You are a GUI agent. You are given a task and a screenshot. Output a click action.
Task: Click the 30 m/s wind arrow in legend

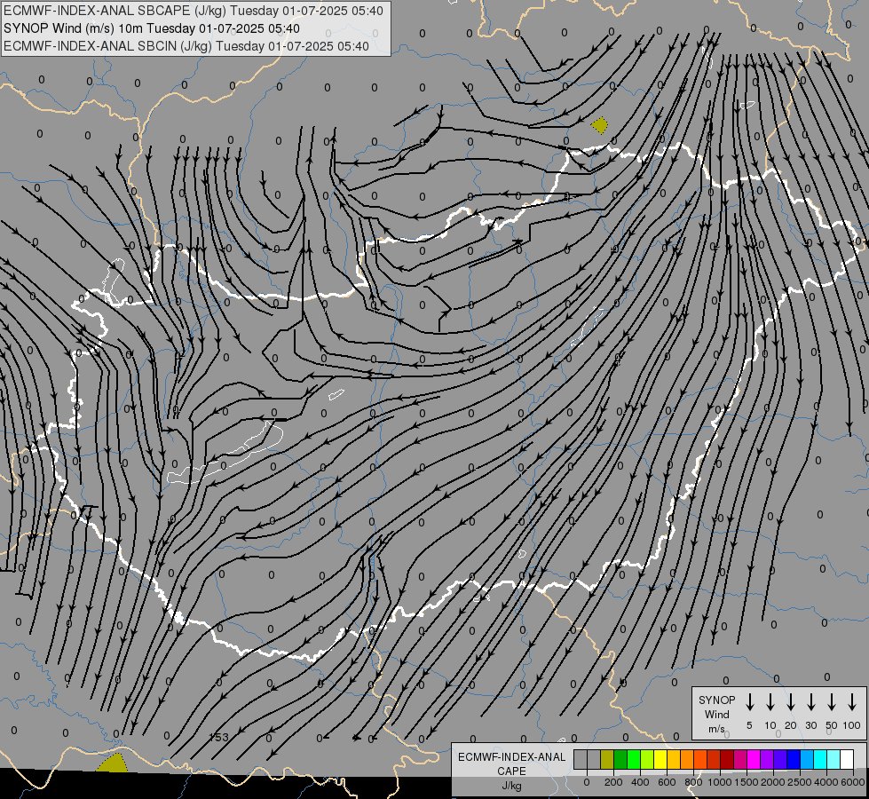(x=810, y=701)
